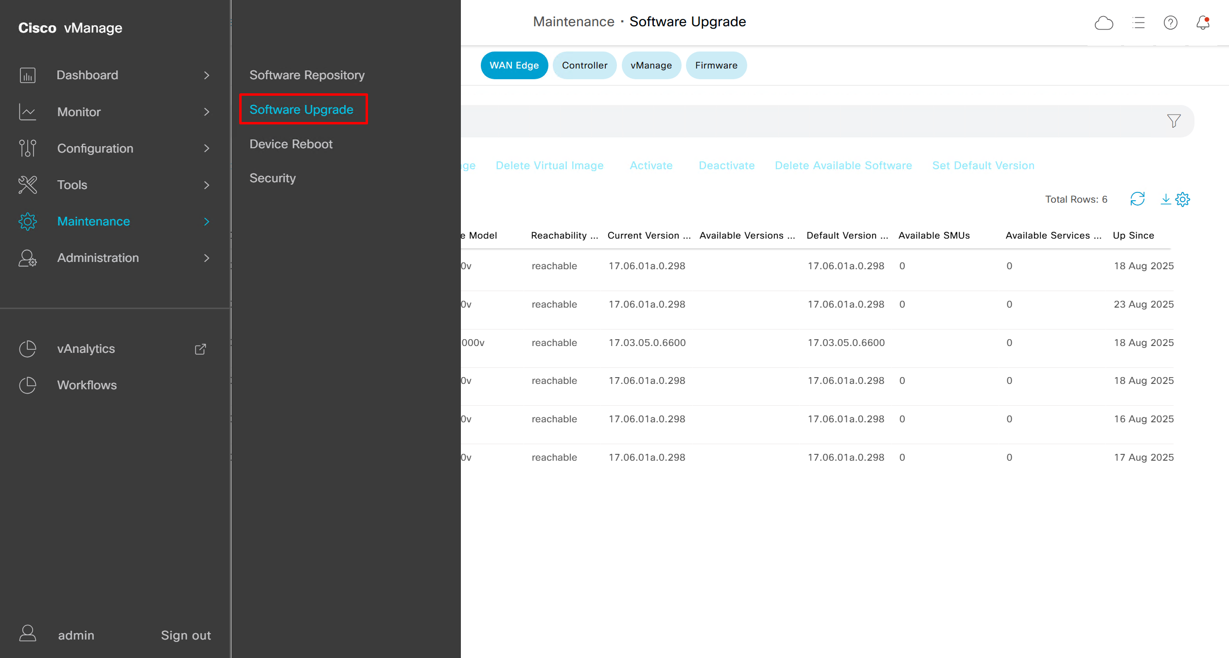1229x658 pixels.
Task: Select Device Reboot in submenu
Action: pyautogui.click(x=291, y=144)
